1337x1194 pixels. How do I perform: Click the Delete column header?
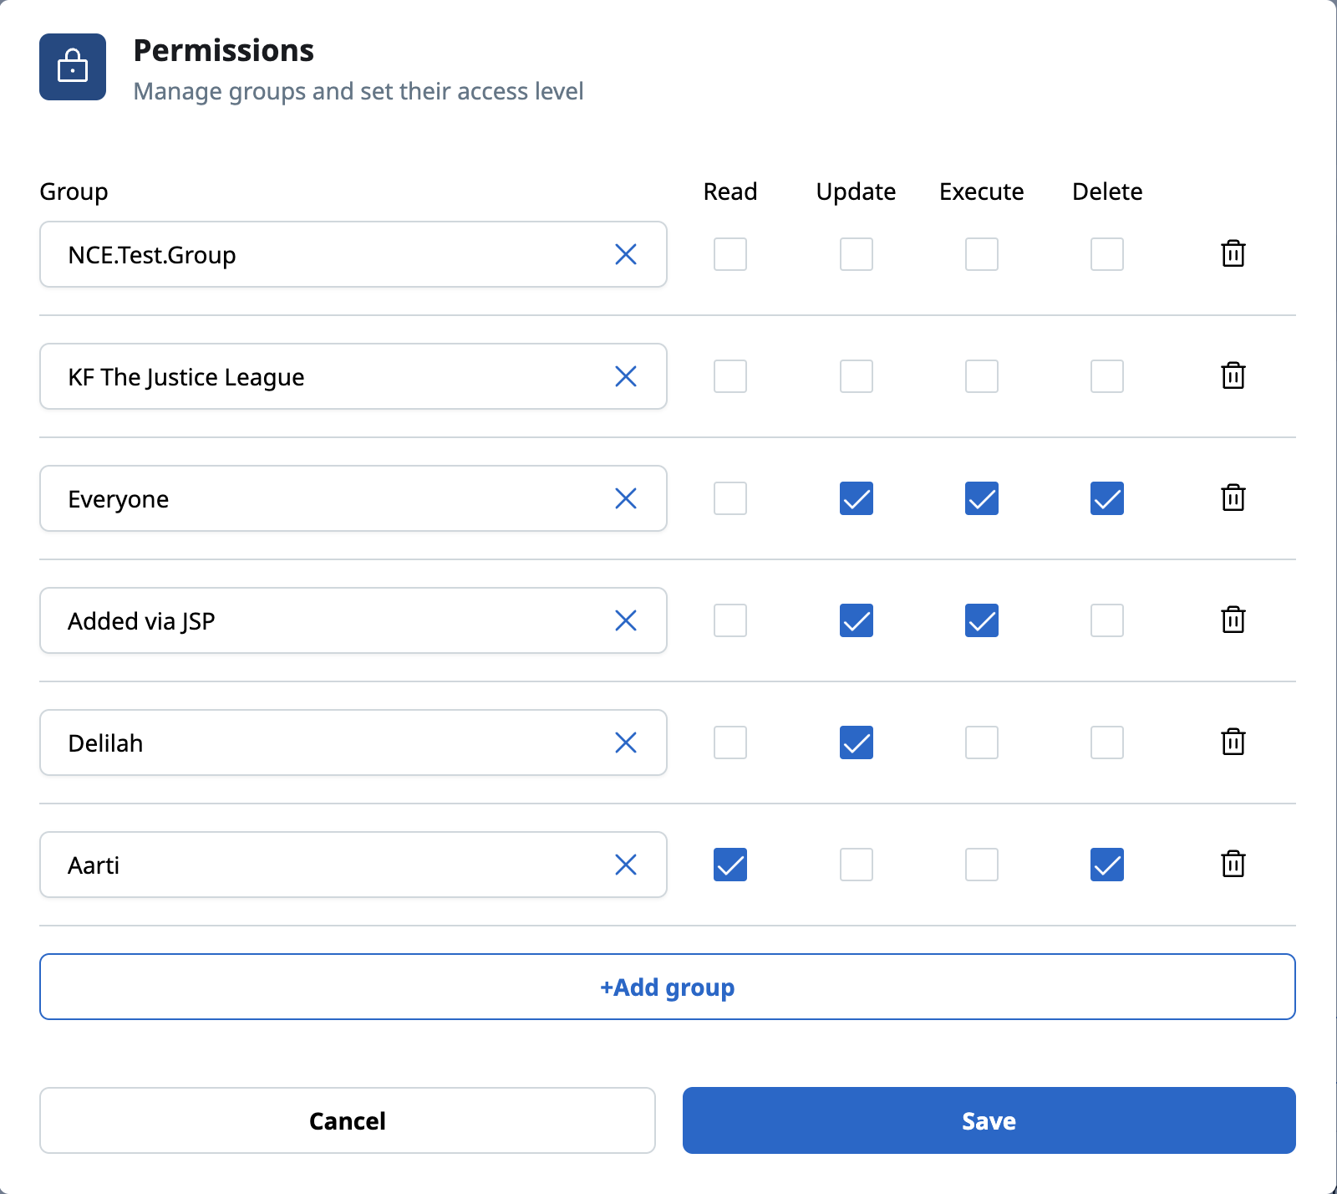pyautogui.click(x=1107, y=191)
